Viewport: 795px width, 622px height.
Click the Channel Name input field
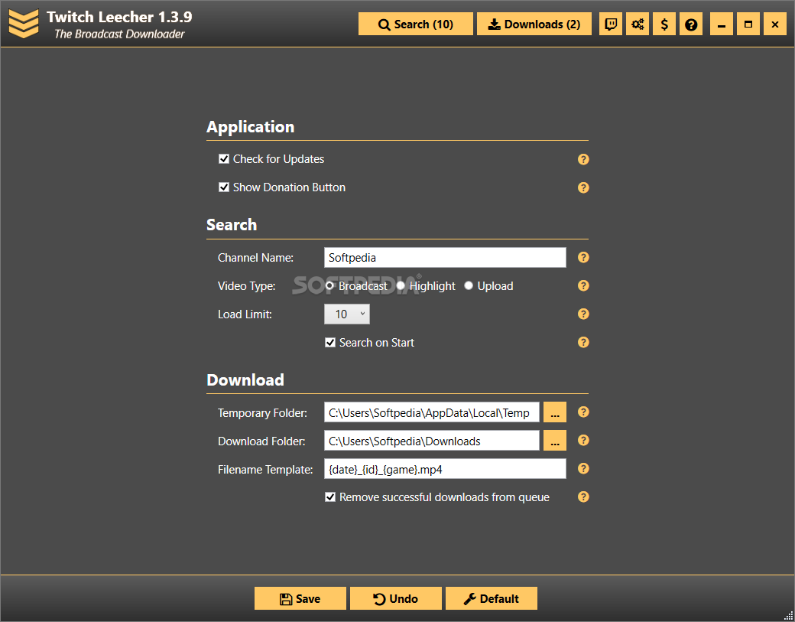pyautogui.click(x=445, y=258)
